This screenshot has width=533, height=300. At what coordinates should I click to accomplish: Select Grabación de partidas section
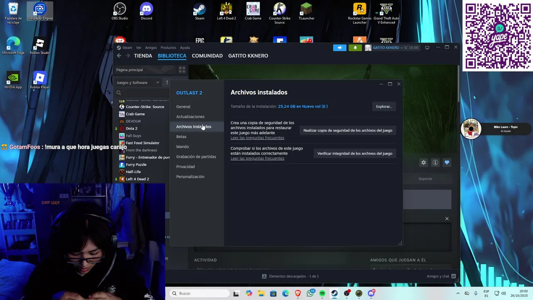[x=196, y=157]
